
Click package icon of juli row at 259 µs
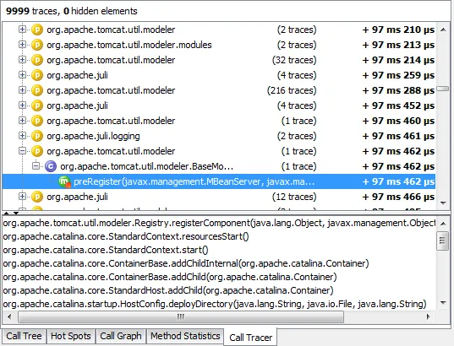[37, 75]
